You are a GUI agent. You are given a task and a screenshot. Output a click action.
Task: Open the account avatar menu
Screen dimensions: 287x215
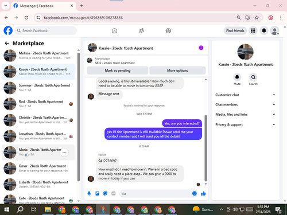tap(274, 30)
